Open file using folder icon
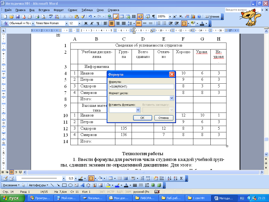The image size is (269, 202). pos(12,17)
